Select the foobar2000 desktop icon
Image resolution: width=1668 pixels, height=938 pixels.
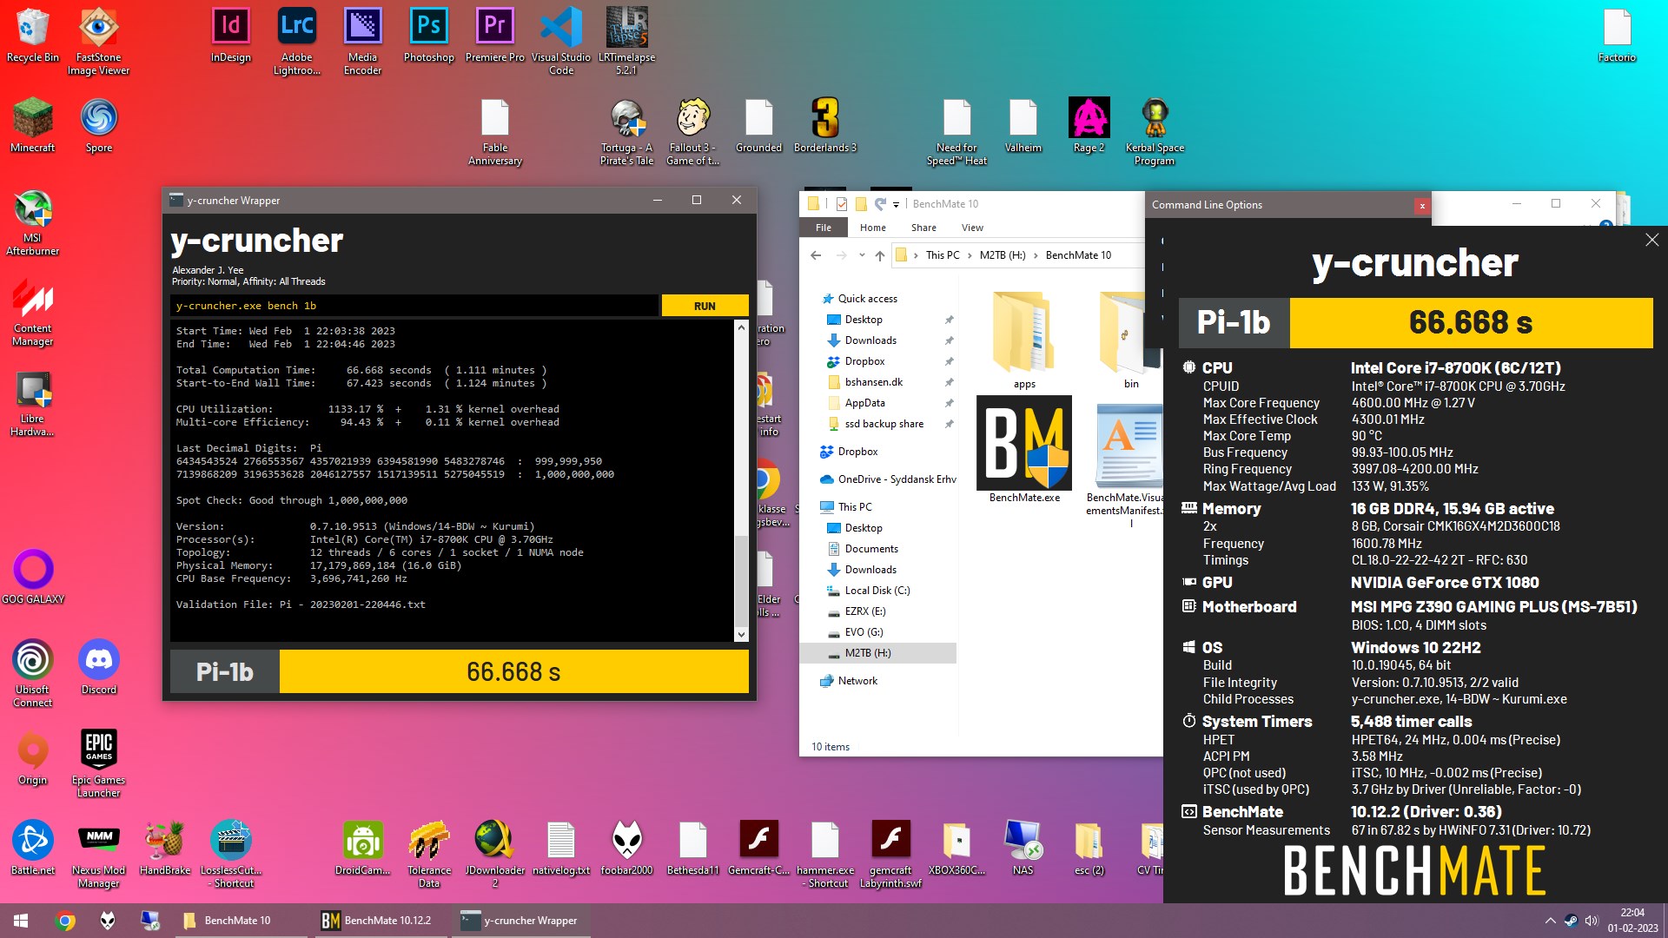click(x=627, y=848)
